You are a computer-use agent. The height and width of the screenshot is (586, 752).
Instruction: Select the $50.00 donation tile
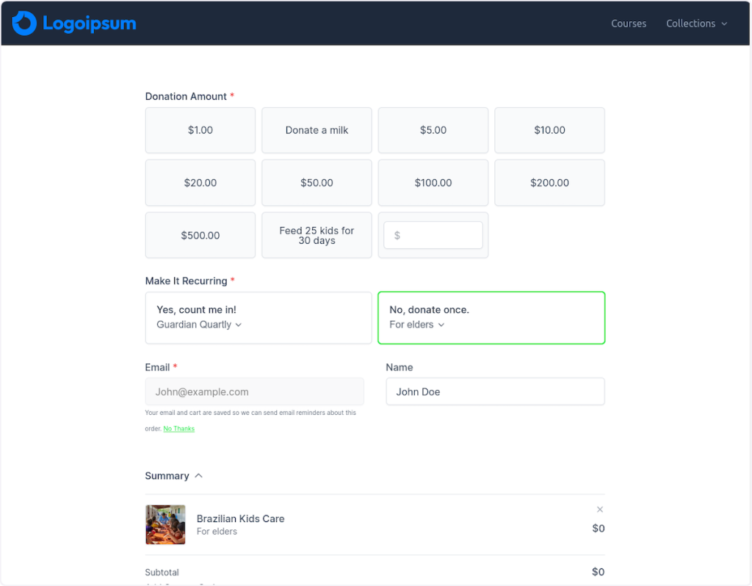coord(317,183)
